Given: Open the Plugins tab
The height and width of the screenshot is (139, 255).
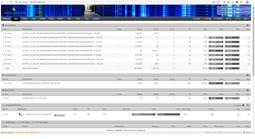Looking at the screenshot, I should pyautogui.click(x=52, y=19).
